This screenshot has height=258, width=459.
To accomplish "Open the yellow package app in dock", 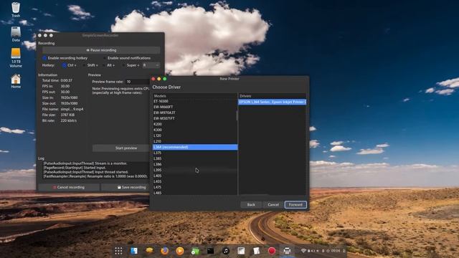I will [x=149, y=251].
